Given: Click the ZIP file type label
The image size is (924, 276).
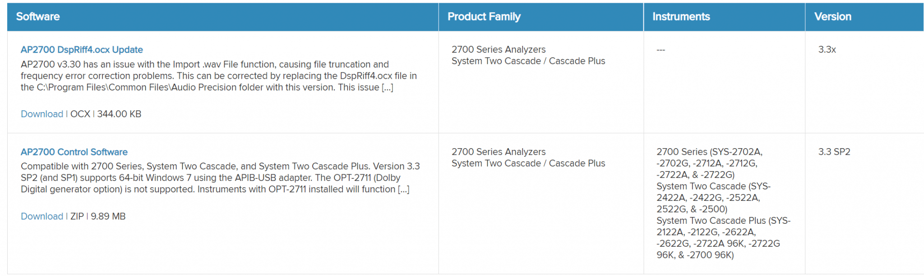Looking at the screenshot, I should (77, 216).
